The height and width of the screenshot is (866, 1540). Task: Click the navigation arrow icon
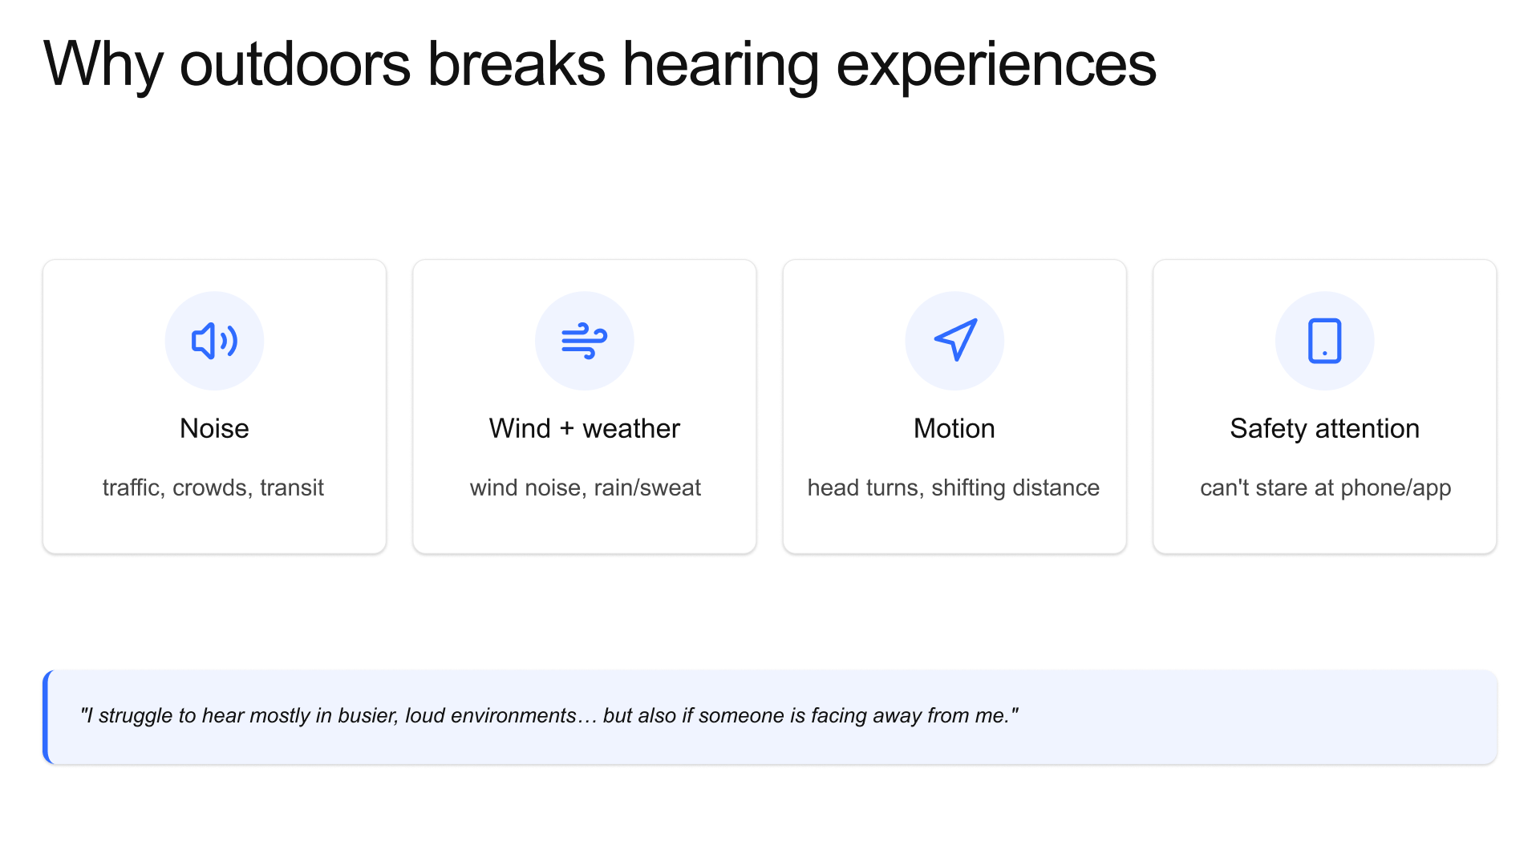tap(954, 340)
